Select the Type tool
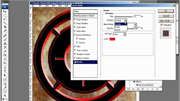 [5, 71]
